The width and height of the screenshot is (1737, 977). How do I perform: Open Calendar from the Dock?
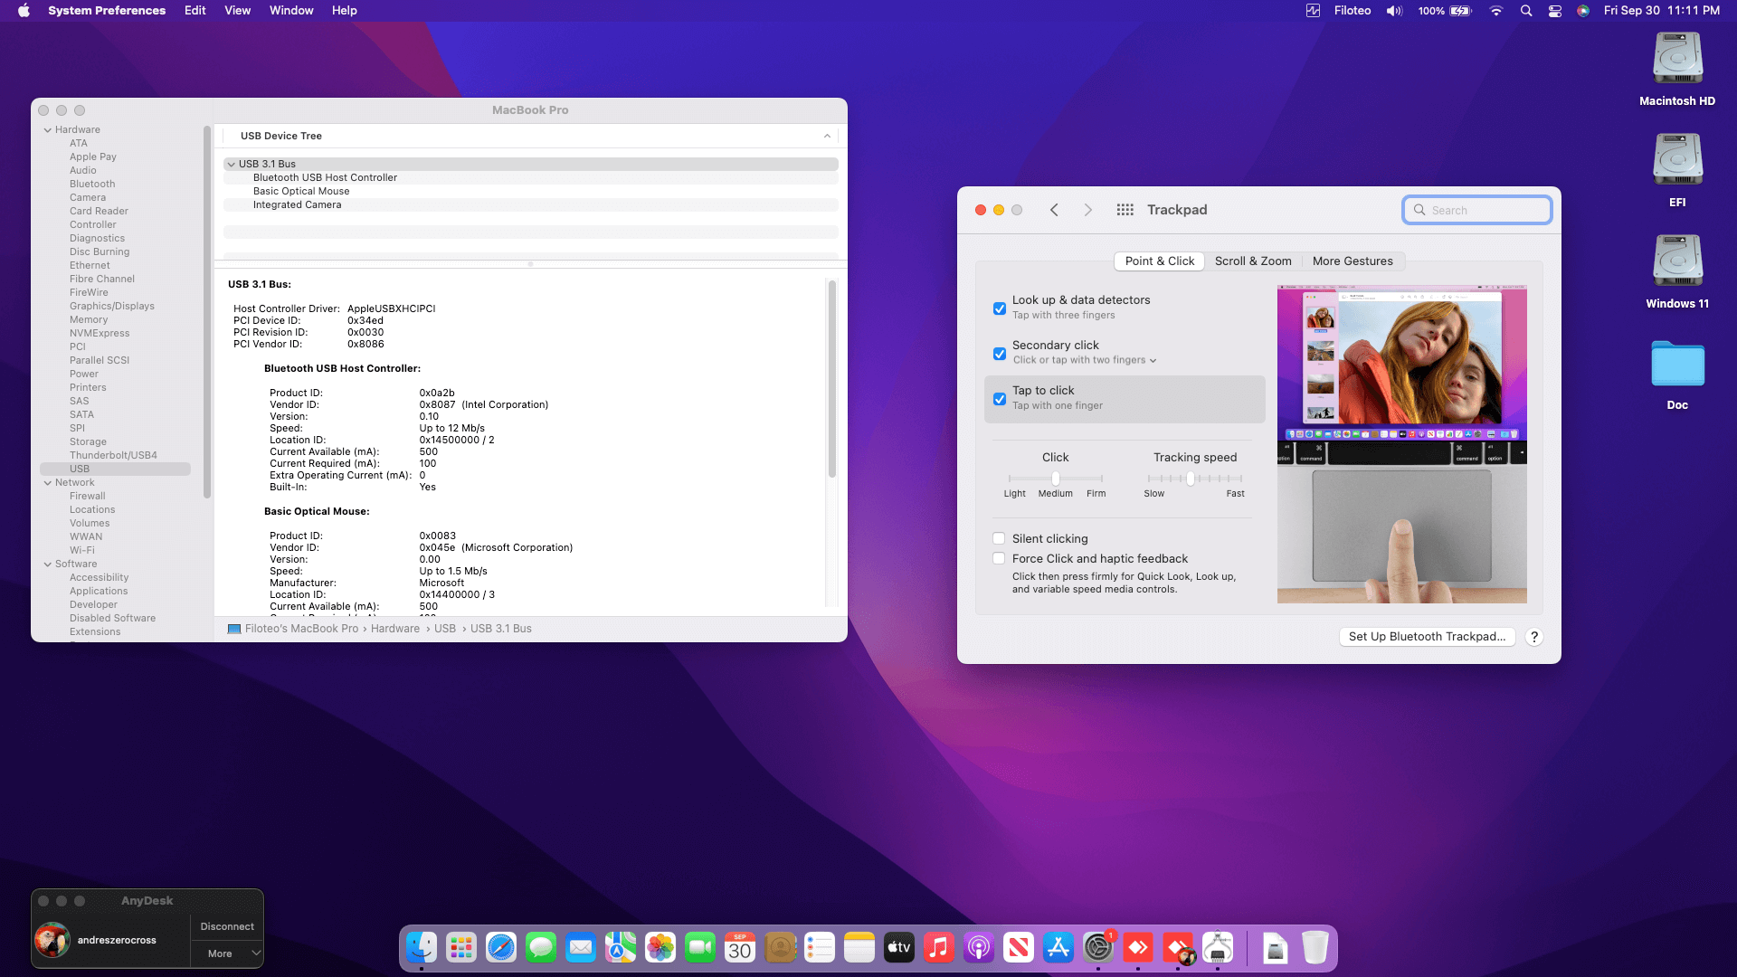tap(740, 947)
